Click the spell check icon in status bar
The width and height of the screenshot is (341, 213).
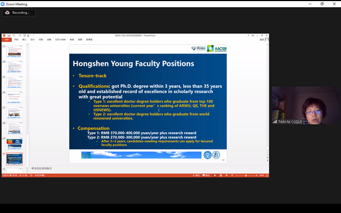tap(31, 175)
